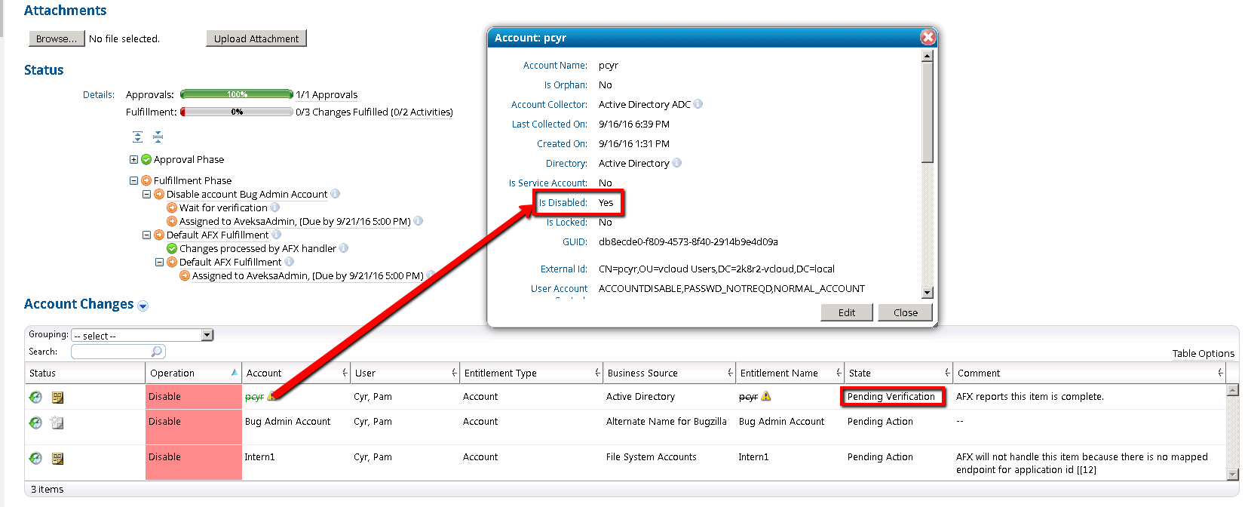Click warning icon in Entitlement Name column
This screenshot has height=507, width=1245.
click(766, 396)
